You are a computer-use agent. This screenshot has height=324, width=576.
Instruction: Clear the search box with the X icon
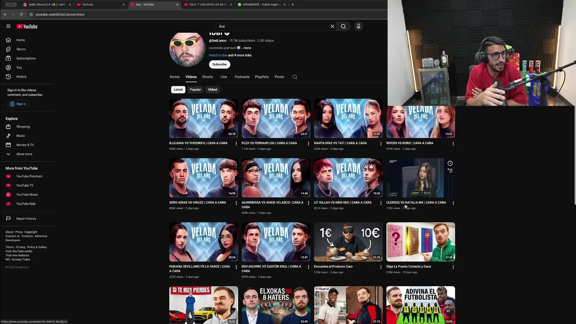tap(333, 26)
